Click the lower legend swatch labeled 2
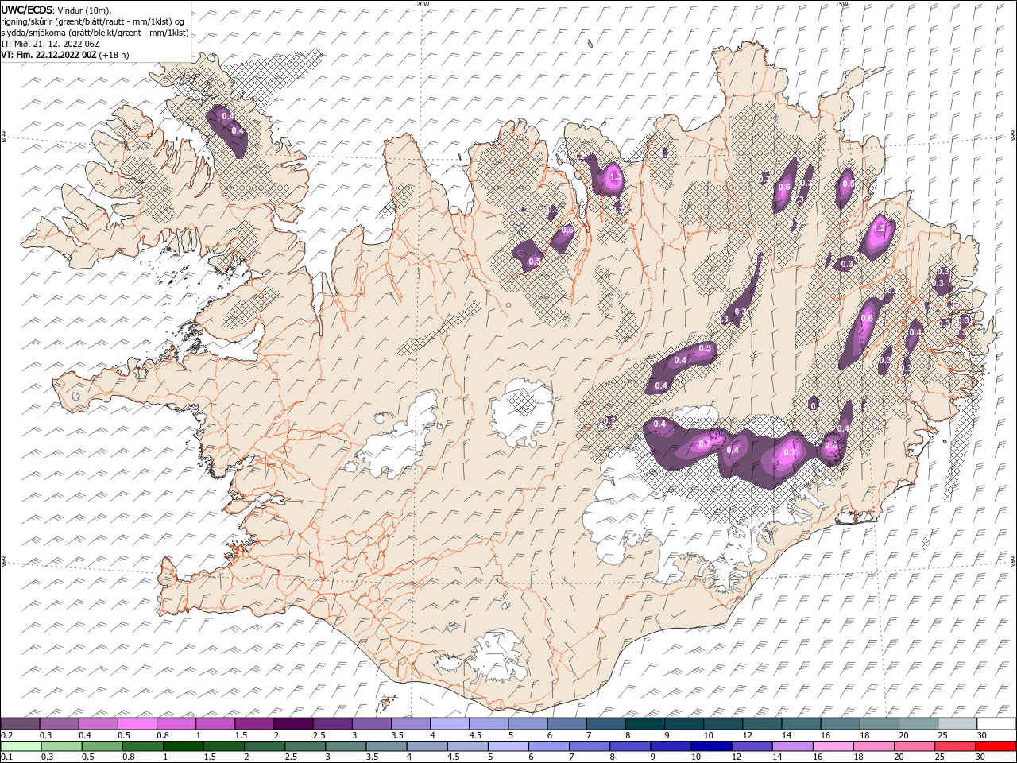The height and width of the screenshot is (763, 1017). click(265, 746)
